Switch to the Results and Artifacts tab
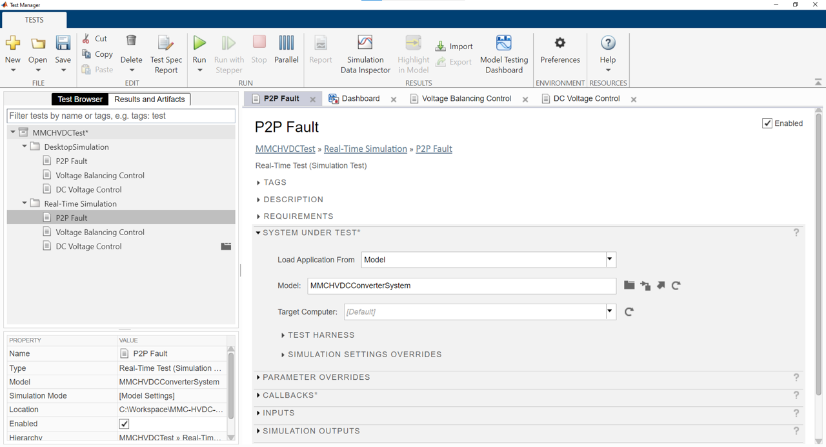Screen dimensions: 826x447 [x=149, y=99]
